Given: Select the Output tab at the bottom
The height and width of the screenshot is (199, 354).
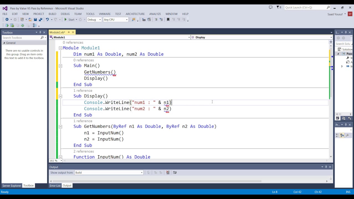Looking at the screenshot, I should tap(67, 185).
